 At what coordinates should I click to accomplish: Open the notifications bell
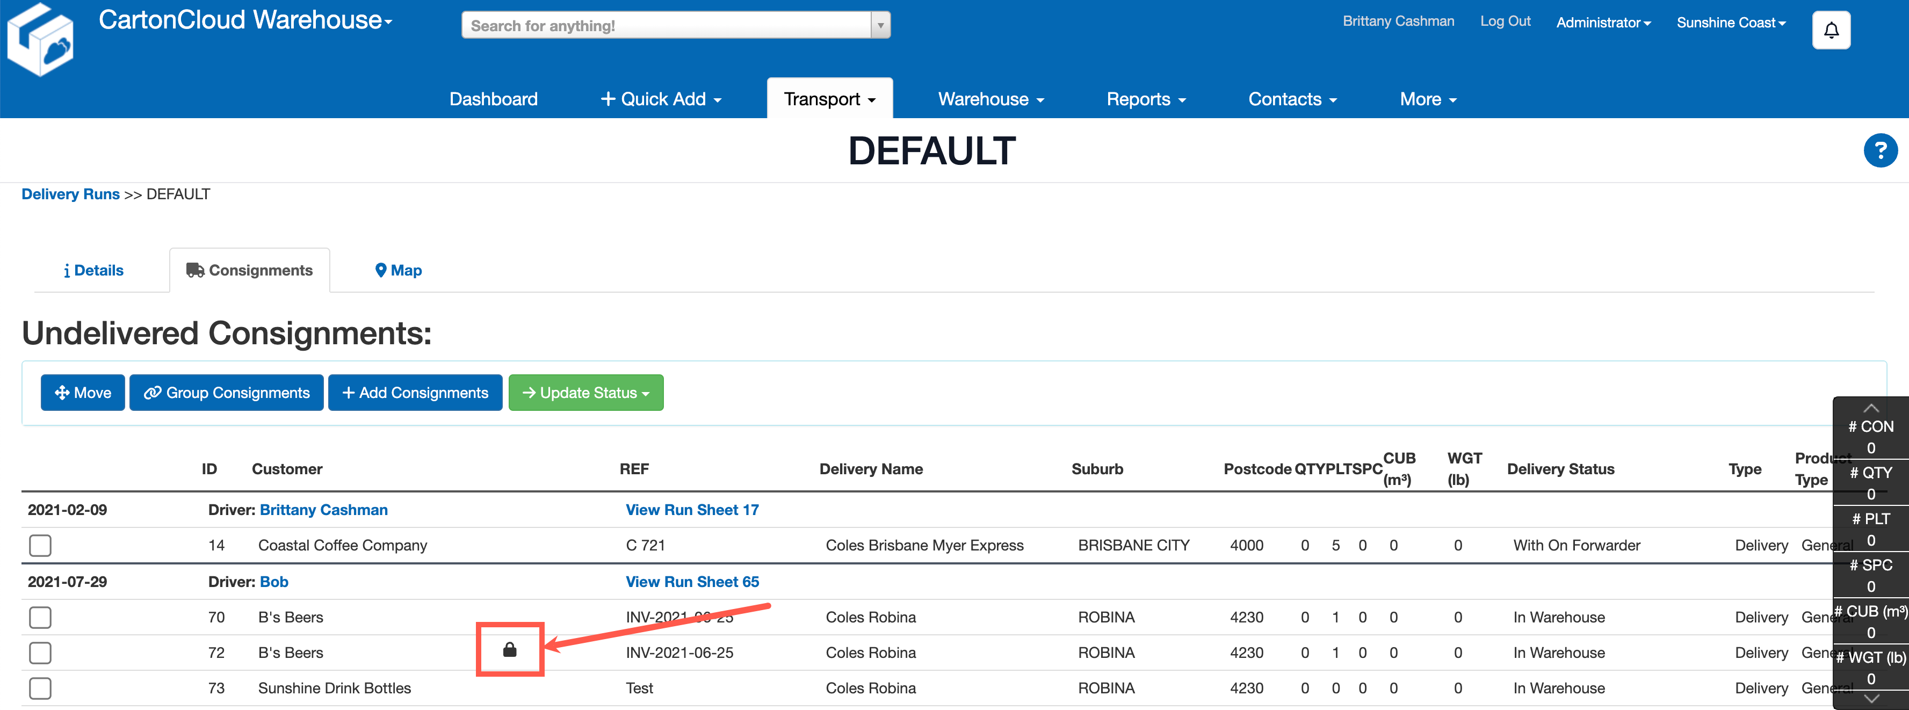click(x=1831, y=31)
